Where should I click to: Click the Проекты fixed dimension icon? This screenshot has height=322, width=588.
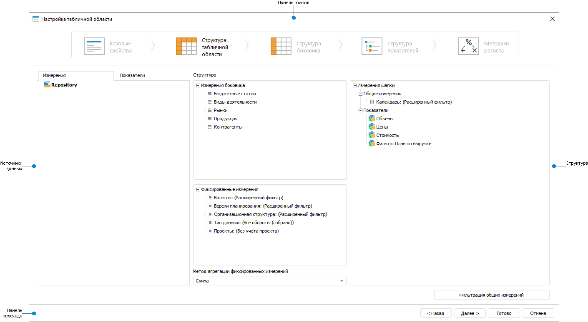pyautogui.click(x=210, y=231)
